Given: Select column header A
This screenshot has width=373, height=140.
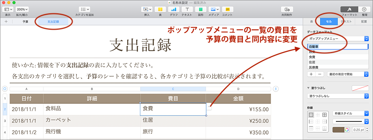Looking at the screenshot, I should pos(26,89).
